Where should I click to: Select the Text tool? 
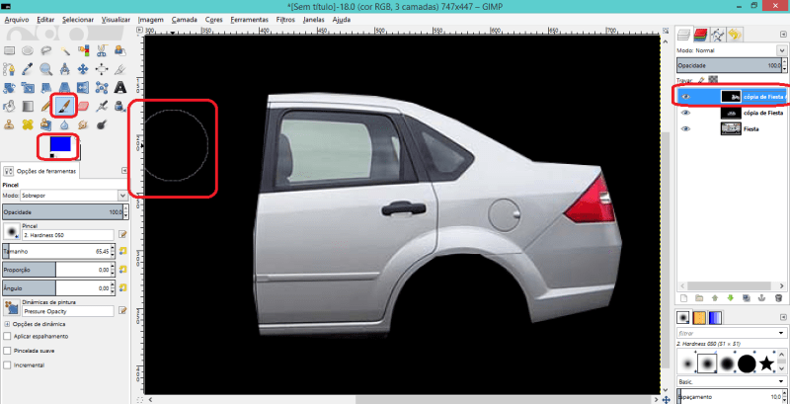point(120,87)
